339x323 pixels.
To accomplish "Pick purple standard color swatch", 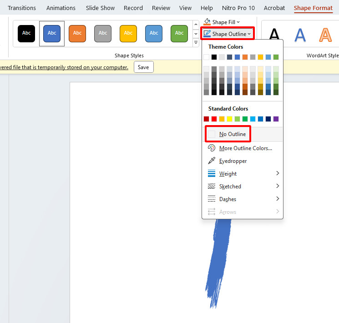I will (276, 119).
